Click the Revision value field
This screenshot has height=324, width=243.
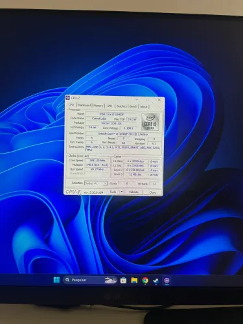(154, 143)
